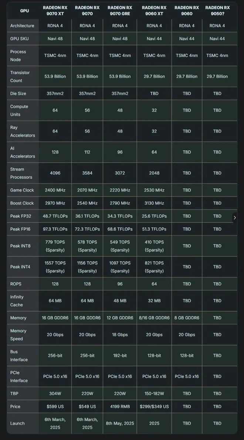Click the Radeon RX 9060 XT column header
The image size is (244, 440).
[x=154, y=11]
